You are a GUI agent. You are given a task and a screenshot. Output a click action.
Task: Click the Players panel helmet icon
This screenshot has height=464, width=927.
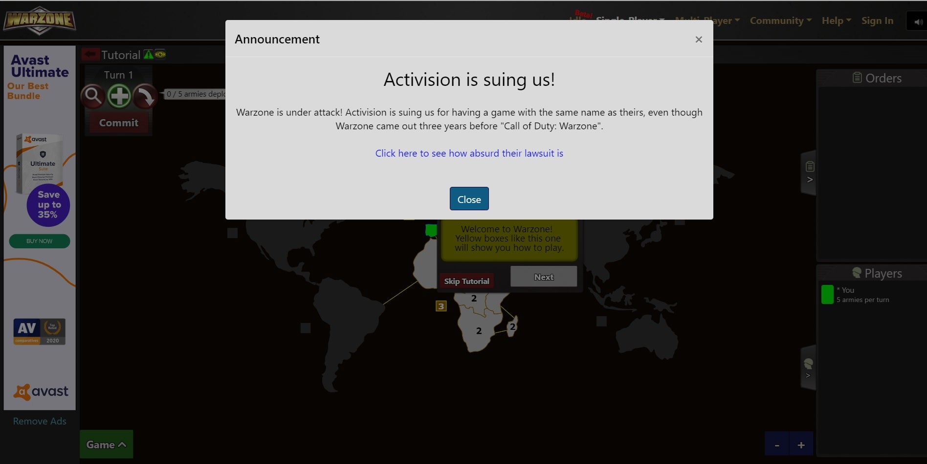(857, 273)
